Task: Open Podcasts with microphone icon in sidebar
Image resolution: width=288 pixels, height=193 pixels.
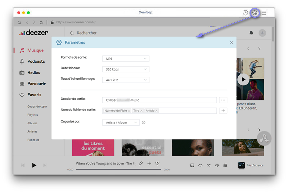Action: [32, 61]
